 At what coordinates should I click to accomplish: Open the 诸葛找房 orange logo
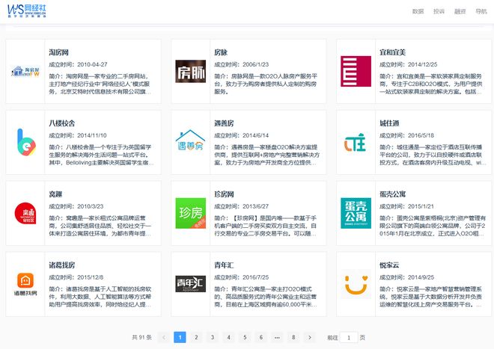[25, 284]
